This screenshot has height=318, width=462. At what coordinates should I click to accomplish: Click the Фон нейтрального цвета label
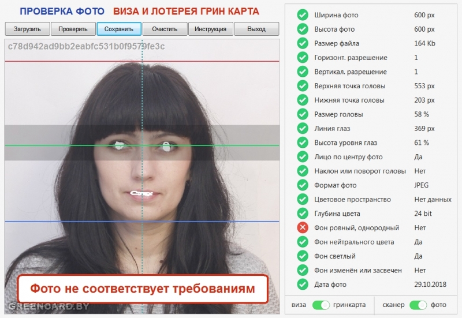(x=354, y=242)
